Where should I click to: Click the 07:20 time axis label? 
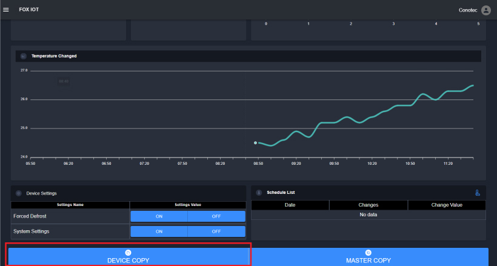pyautogui.click(x=144, y=164)
